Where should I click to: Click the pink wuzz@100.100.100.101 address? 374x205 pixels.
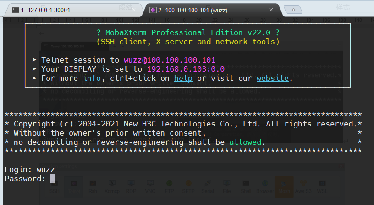tap(169, 60)
